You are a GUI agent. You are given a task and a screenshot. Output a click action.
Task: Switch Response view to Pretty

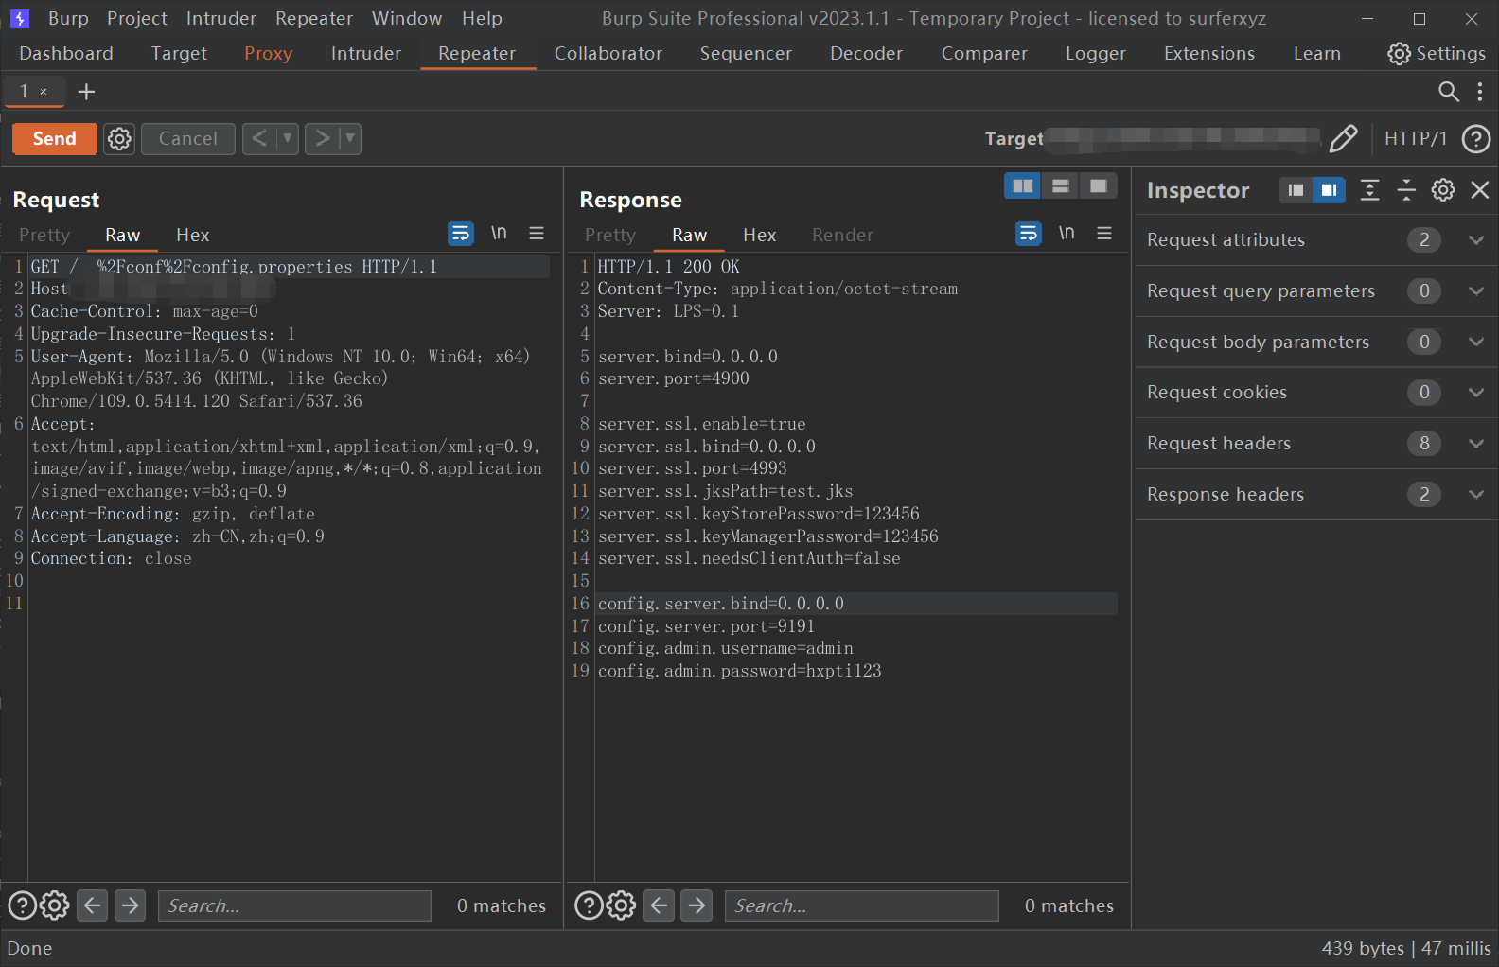coord(610,236)
